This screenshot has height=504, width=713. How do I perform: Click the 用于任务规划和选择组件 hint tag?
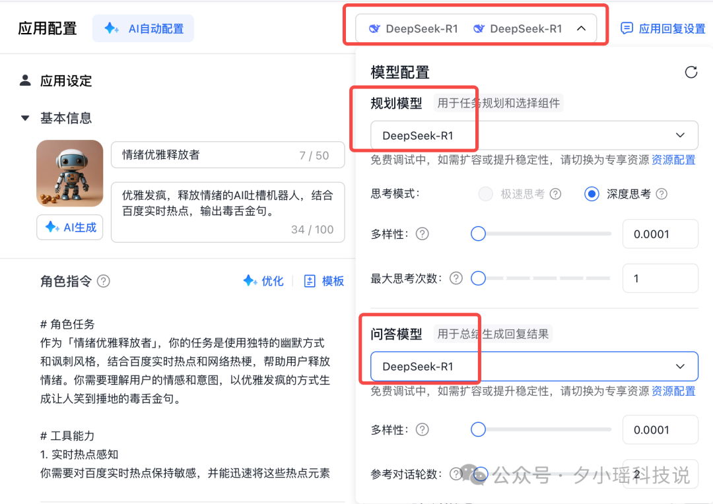point(498,103)
